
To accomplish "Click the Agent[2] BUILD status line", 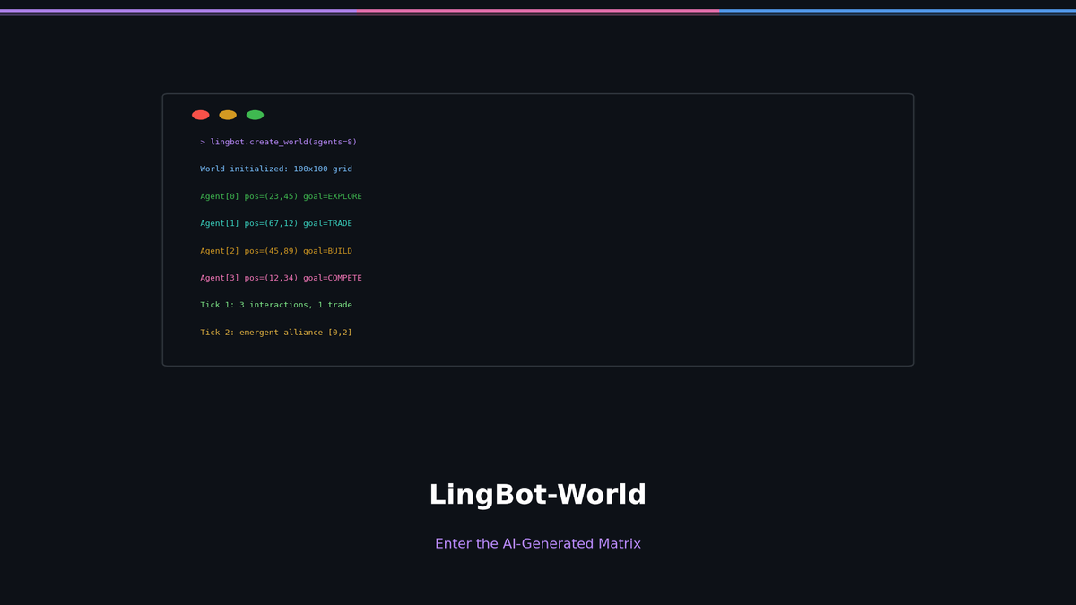I will 275,250.
